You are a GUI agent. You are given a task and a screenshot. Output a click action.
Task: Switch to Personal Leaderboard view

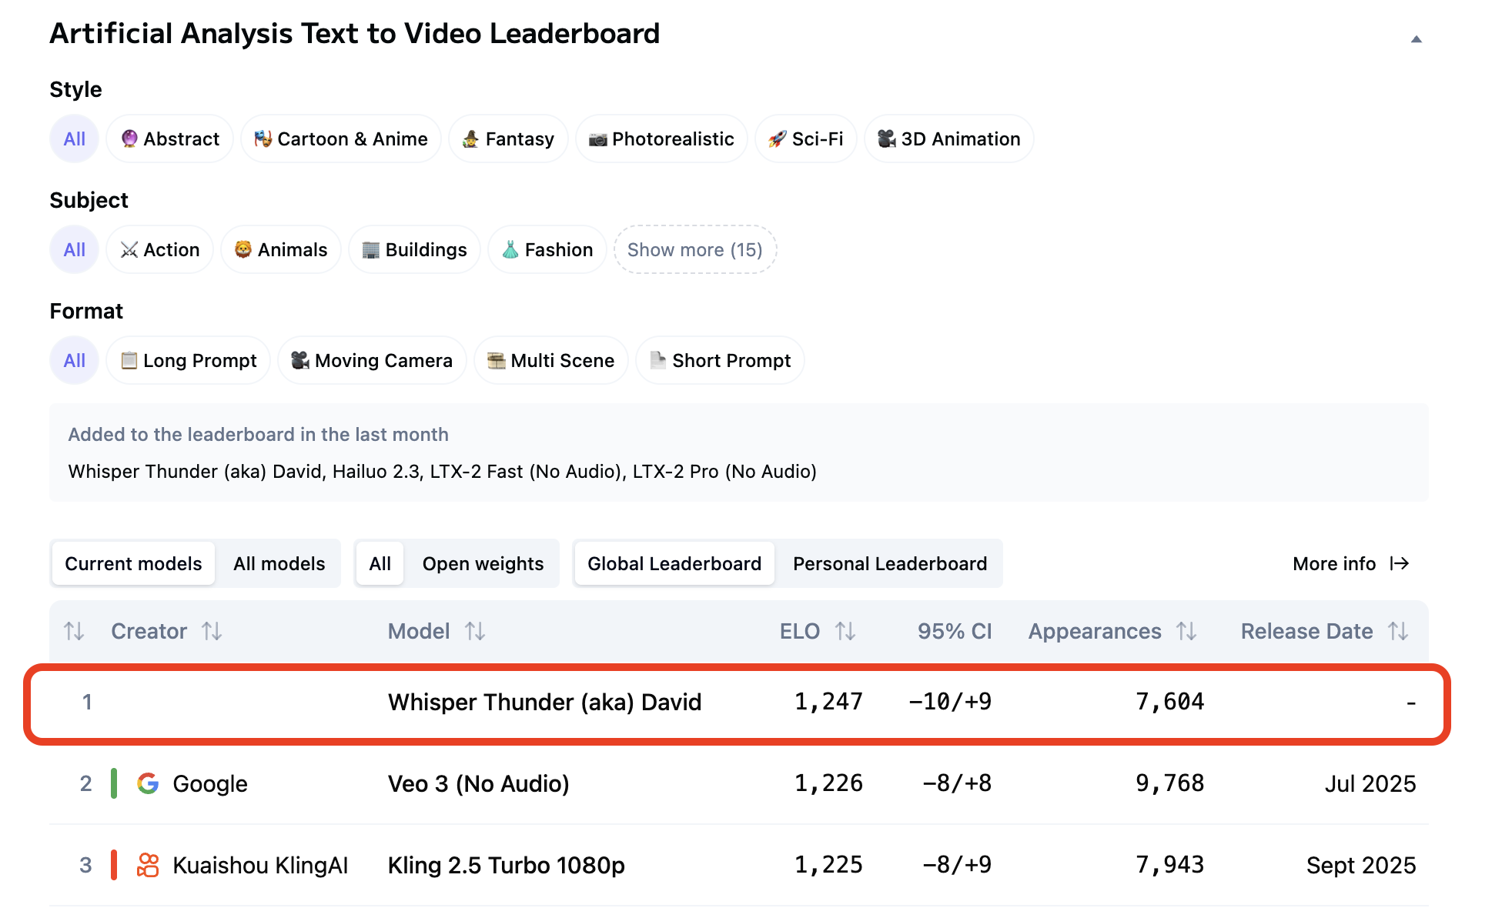(889, 564)
